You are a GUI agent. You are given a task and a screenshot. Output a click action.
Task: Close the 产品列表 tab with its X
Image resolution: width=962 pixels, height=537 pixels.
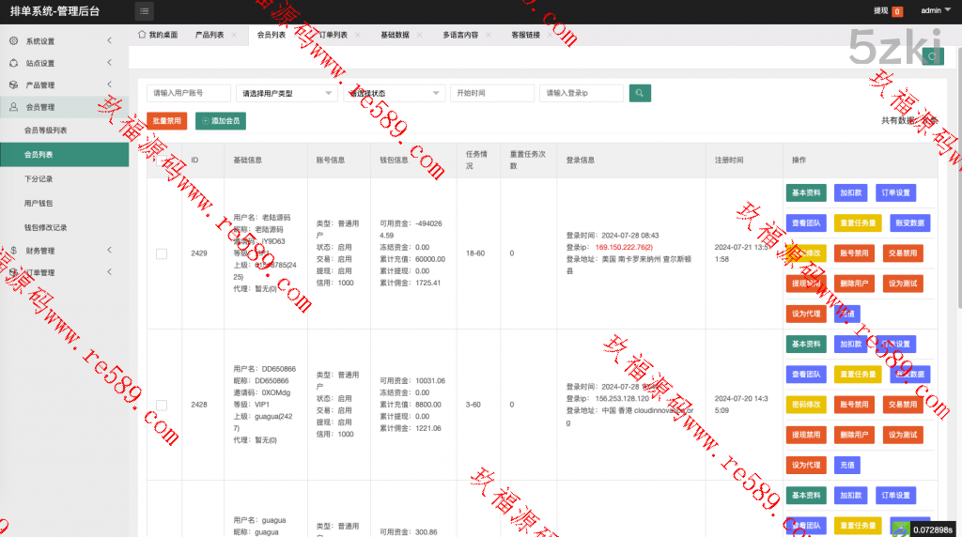click(x=233, y=35)
